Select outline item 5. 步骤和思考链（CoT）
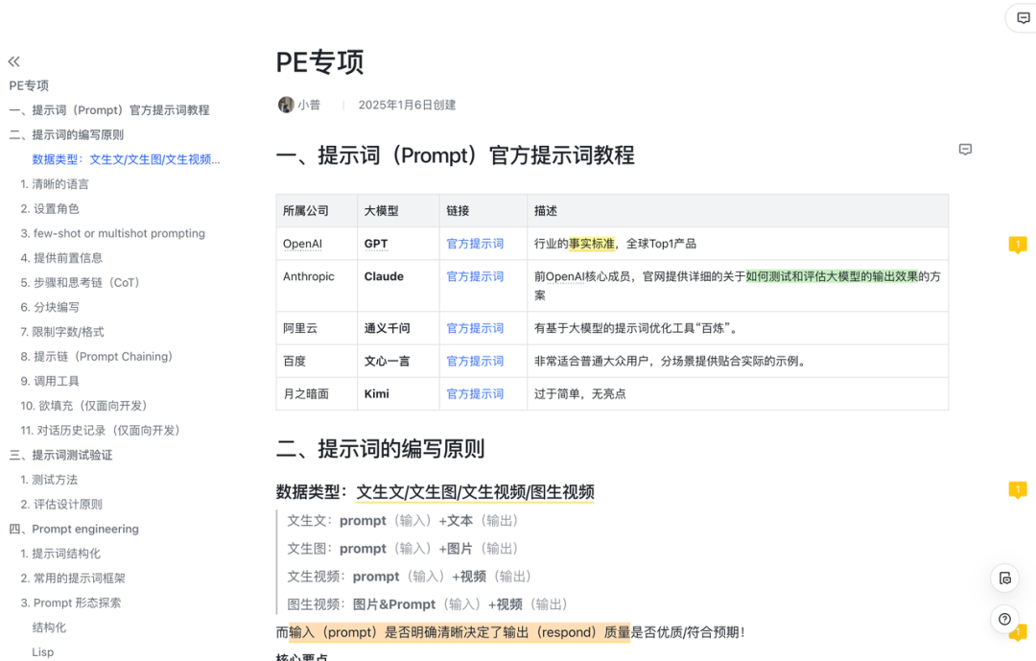Viewport: 1036px width, 661px height. (80, 283)
